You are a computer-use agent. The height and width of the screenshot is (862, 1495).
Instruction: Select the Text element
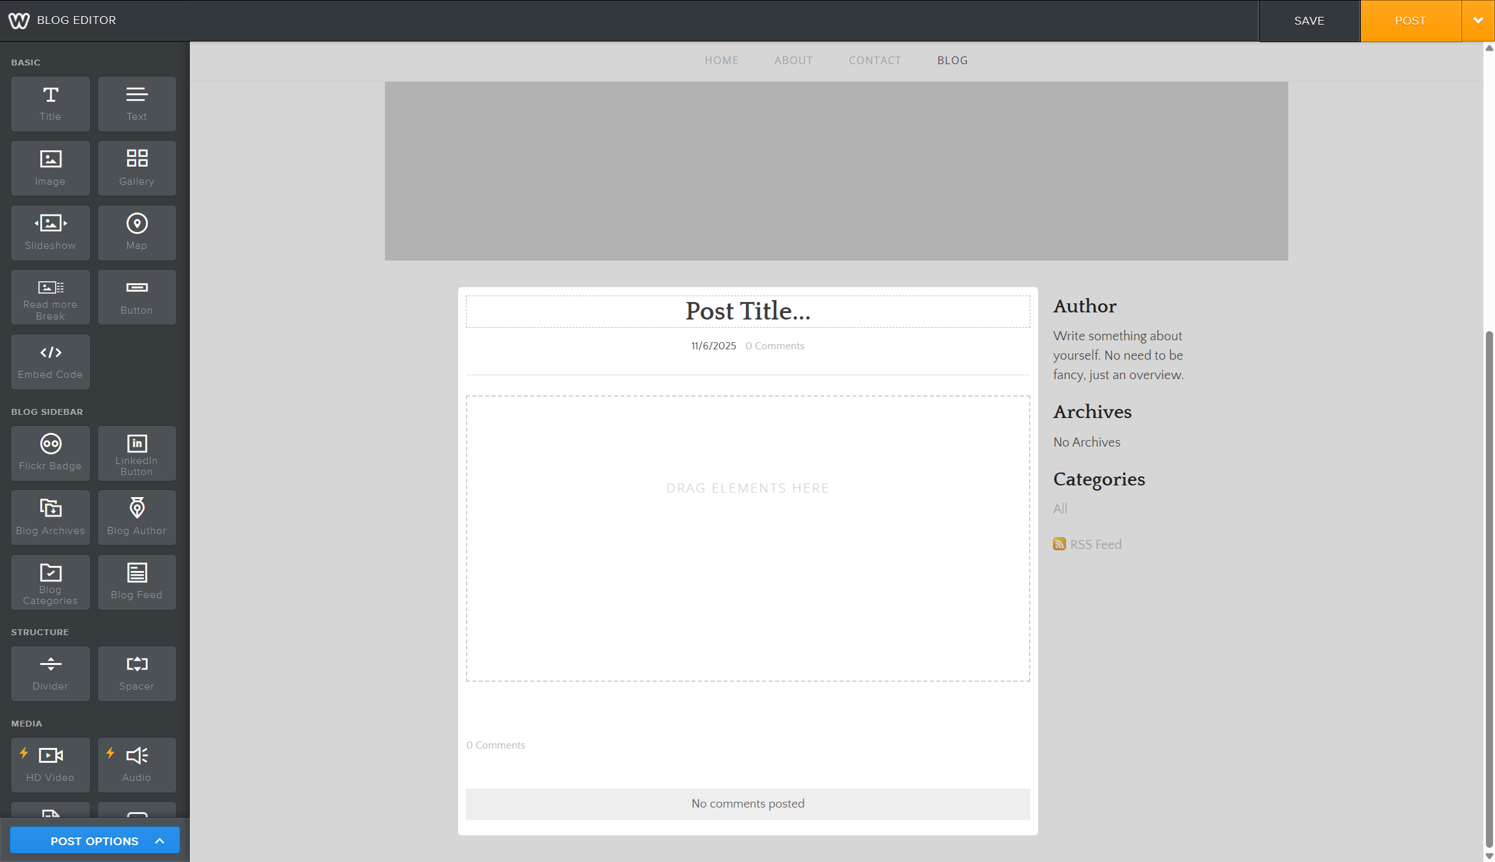pyautogui.click(x=137, y=104)
